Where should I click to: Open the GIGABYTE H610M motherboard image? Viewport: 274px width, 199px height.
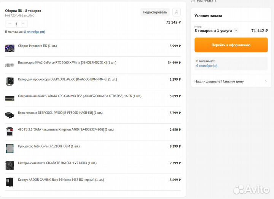(10, 165)
